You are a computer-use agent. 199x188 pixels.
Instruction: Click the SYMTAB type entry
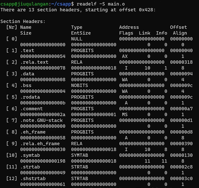(x=80, y=155)
